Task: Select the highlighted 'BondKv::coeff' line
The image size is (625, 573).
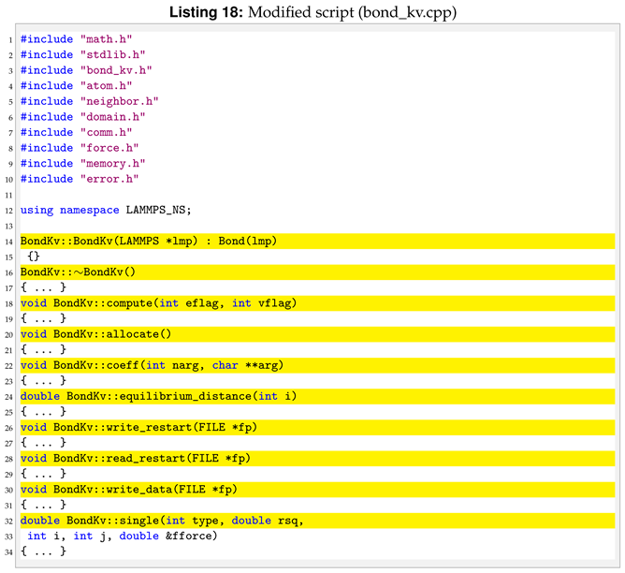Action: [317, 365]
